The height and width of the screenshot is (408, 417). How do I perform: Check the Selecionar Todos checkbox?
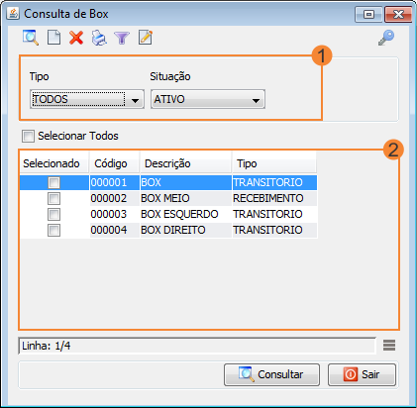pyautogui.click(x=28, y=136)
